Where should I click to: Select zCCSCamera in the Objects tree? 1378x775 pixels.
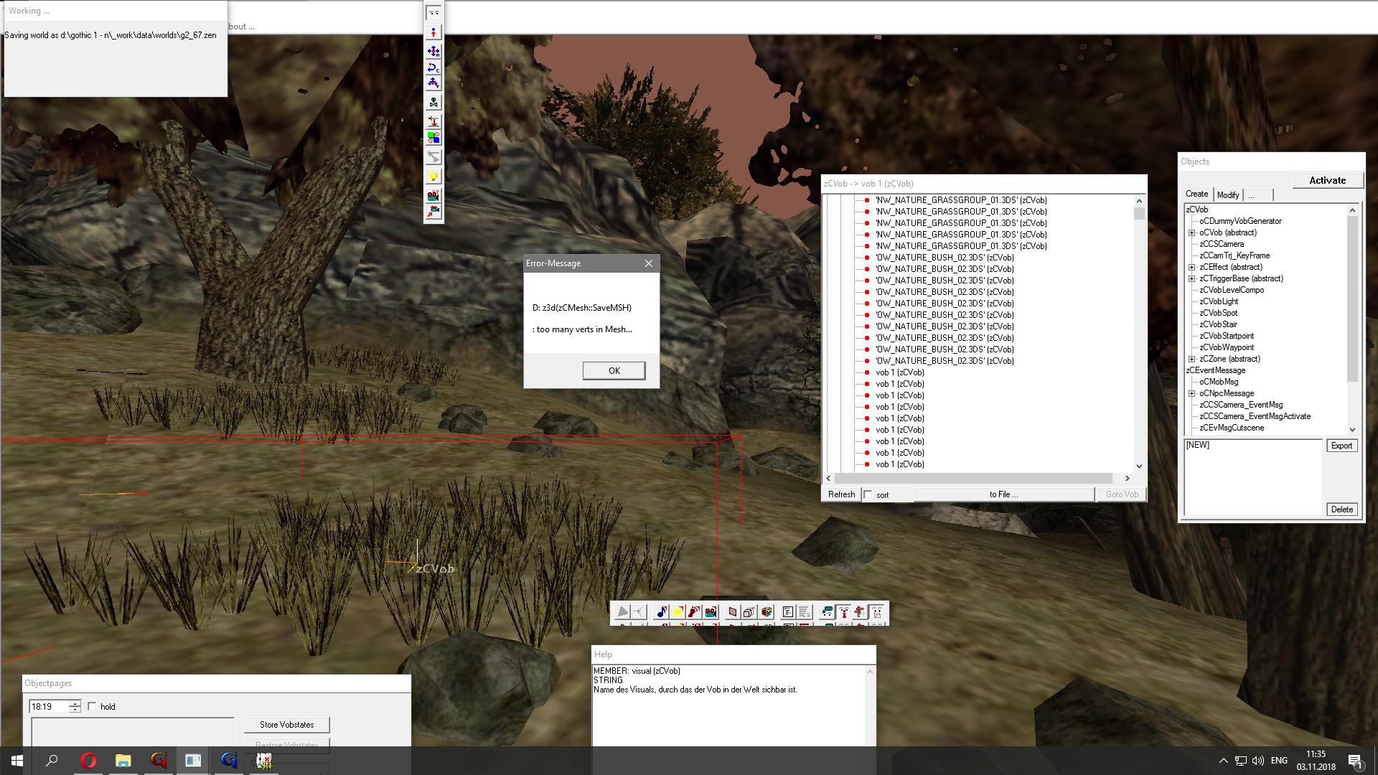pyautogui.click(x=1222, y=244)
